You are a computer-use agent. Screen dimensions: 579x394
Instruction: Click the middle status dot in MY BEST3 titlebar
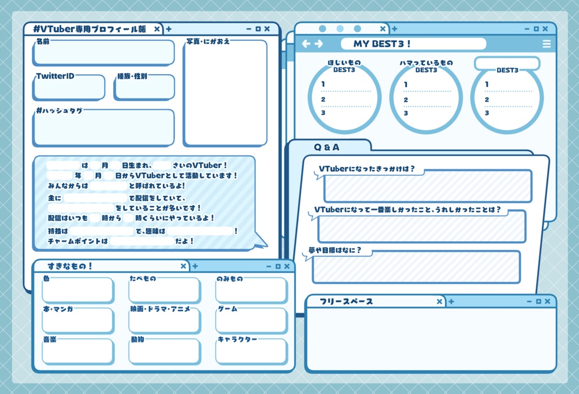point(340,28)
